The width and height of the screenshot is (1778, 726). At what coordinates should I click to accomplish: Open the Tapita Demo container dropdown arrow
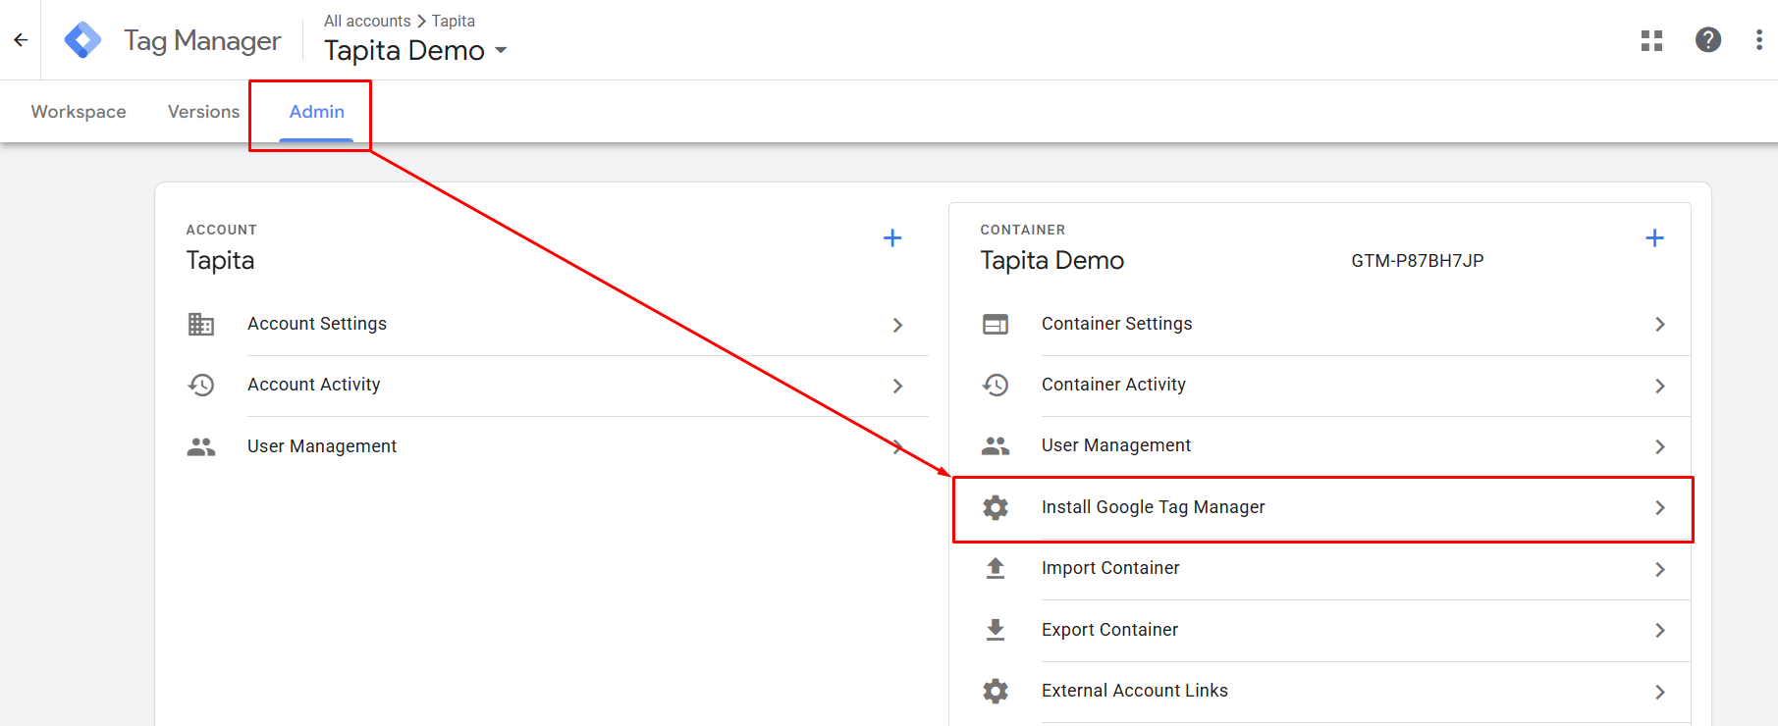point(501,50)
